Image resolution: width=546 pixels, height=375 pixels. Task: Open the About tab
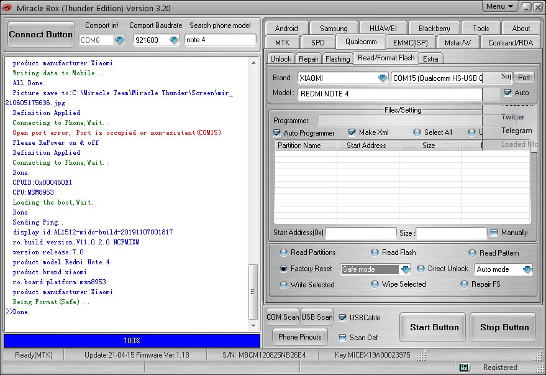(521, 28)
